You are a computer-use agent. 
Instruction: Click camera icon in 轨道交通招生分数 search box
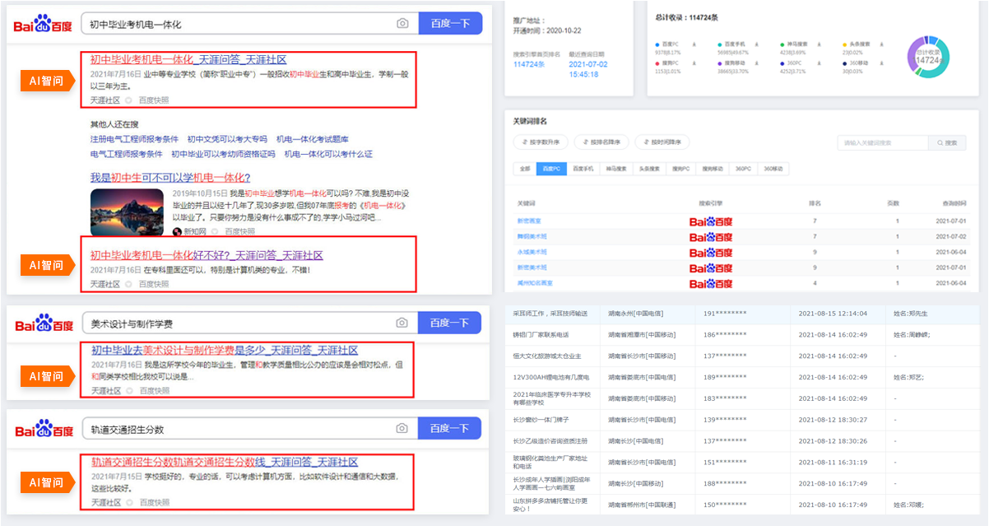(402, 428)
